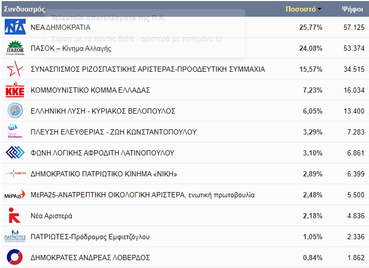
Task: Sort by the Ποσοστό column header
Action: [300, 9]
